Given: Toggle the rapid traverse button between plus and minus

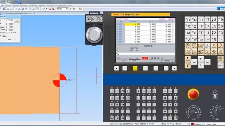Looking at the screenshot, I should 170,111.
